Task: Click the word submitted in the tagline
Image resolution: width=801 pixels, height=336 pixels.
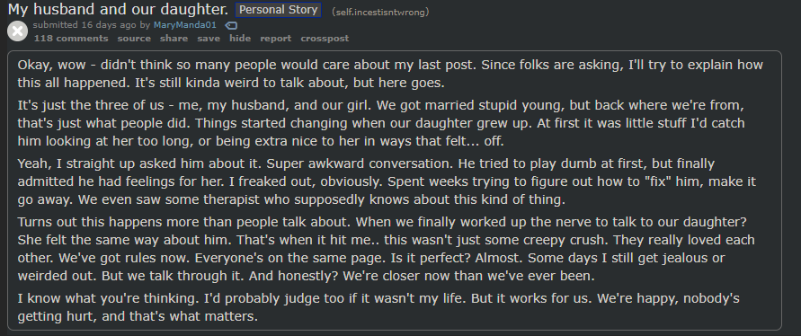Action: tap(56, 25)
